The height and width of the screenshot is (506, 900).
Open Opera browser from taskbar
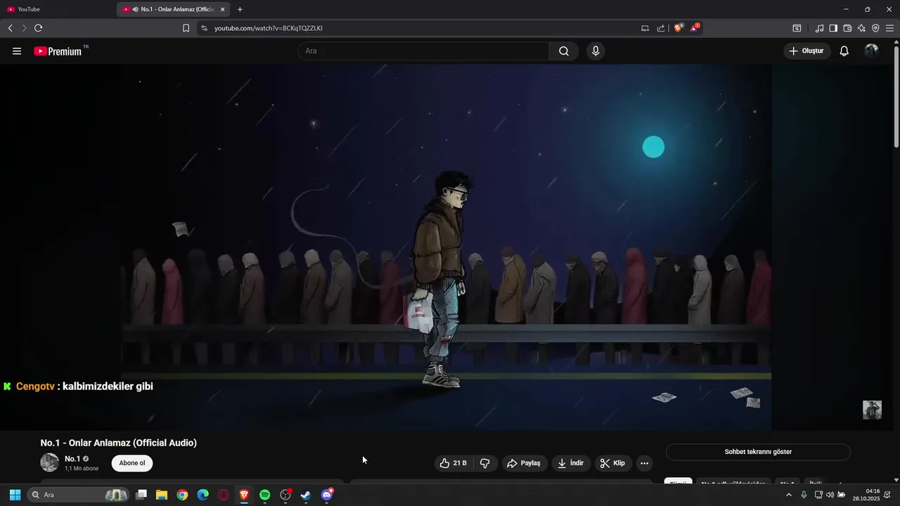[x=224, y=495]
